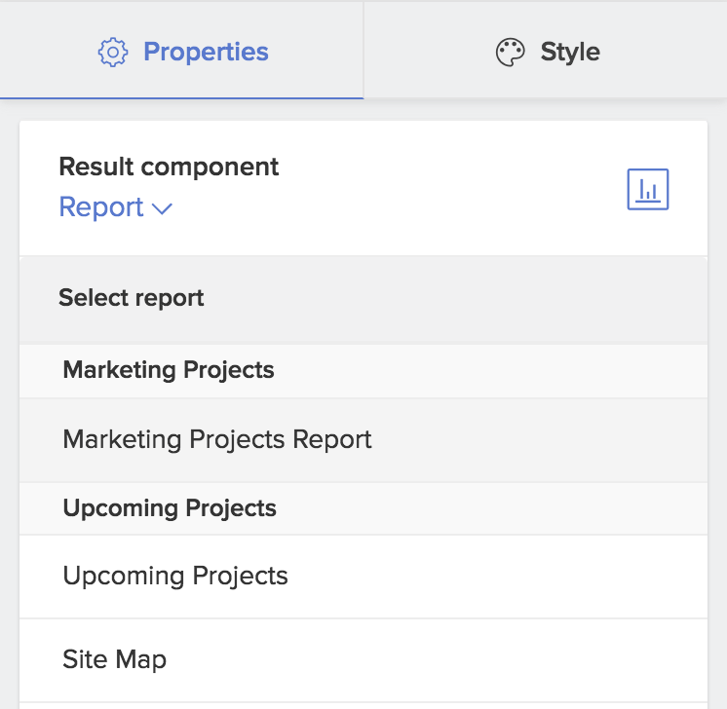Screen dimensions: 727x709
Task: Click the Marketing Projects group header
Action: 169,370
